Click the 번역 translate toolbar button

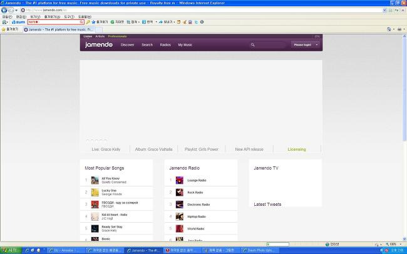[x=148, y=22]
